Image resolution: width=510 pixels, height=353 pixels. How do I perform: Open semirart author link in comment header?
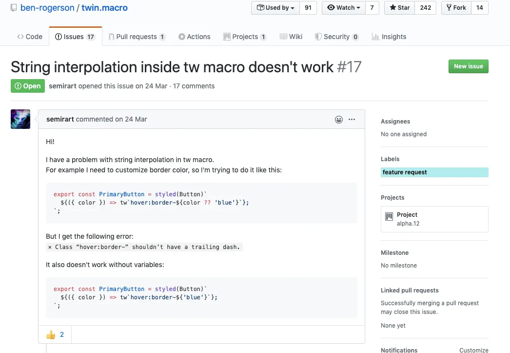coord(60,119)
